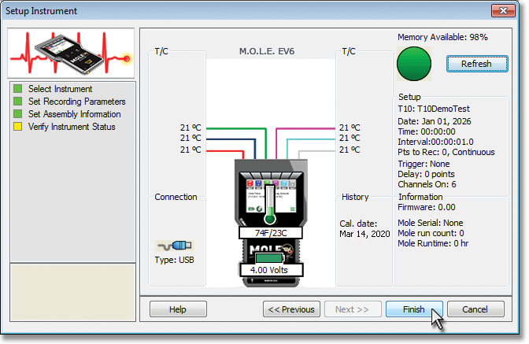Click the Mole Runtime: 0 hr entry
529x344 pixels.
point(433,243)
